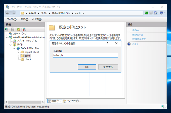Collapse the AKARI server node
This screenshot has height=113, width=171.
pos(7,37)
